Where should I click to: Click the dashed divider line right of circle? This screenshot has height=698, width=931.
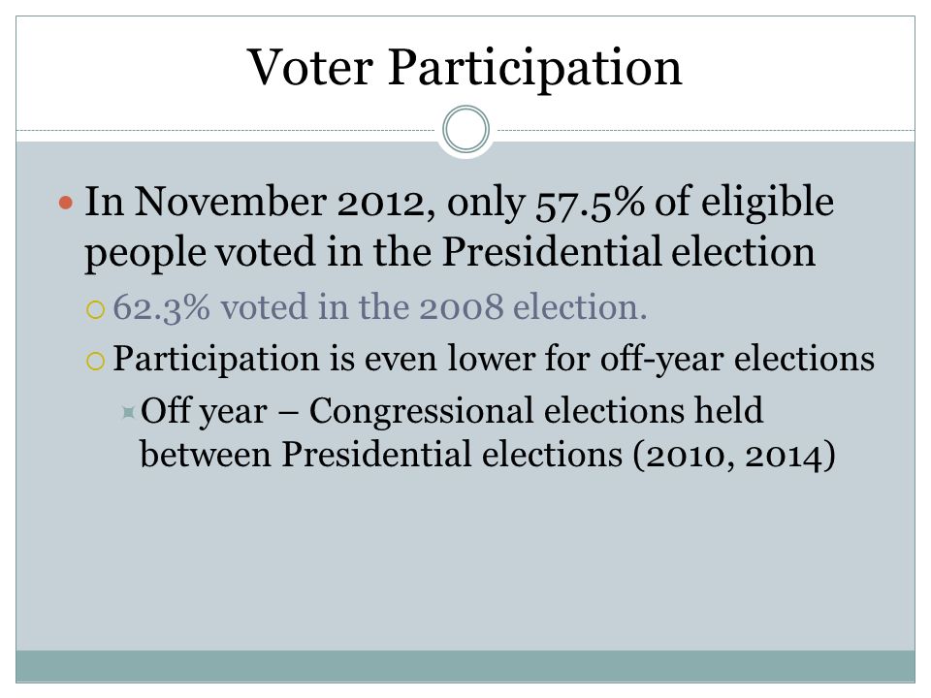[x=703, y=130]
